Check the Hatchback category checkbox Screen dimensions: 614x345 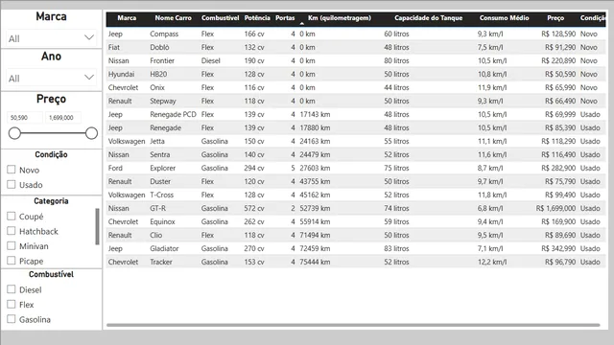[12, 231]
